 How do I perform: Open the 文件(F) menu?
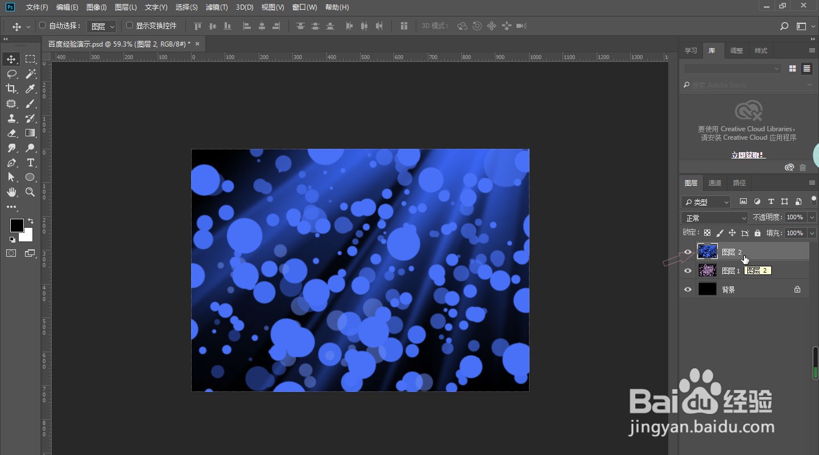(37, 7)
